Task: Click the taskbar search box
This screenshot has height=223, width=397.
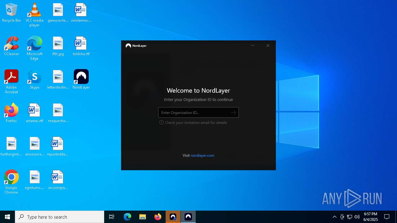Action: (60, 217)
